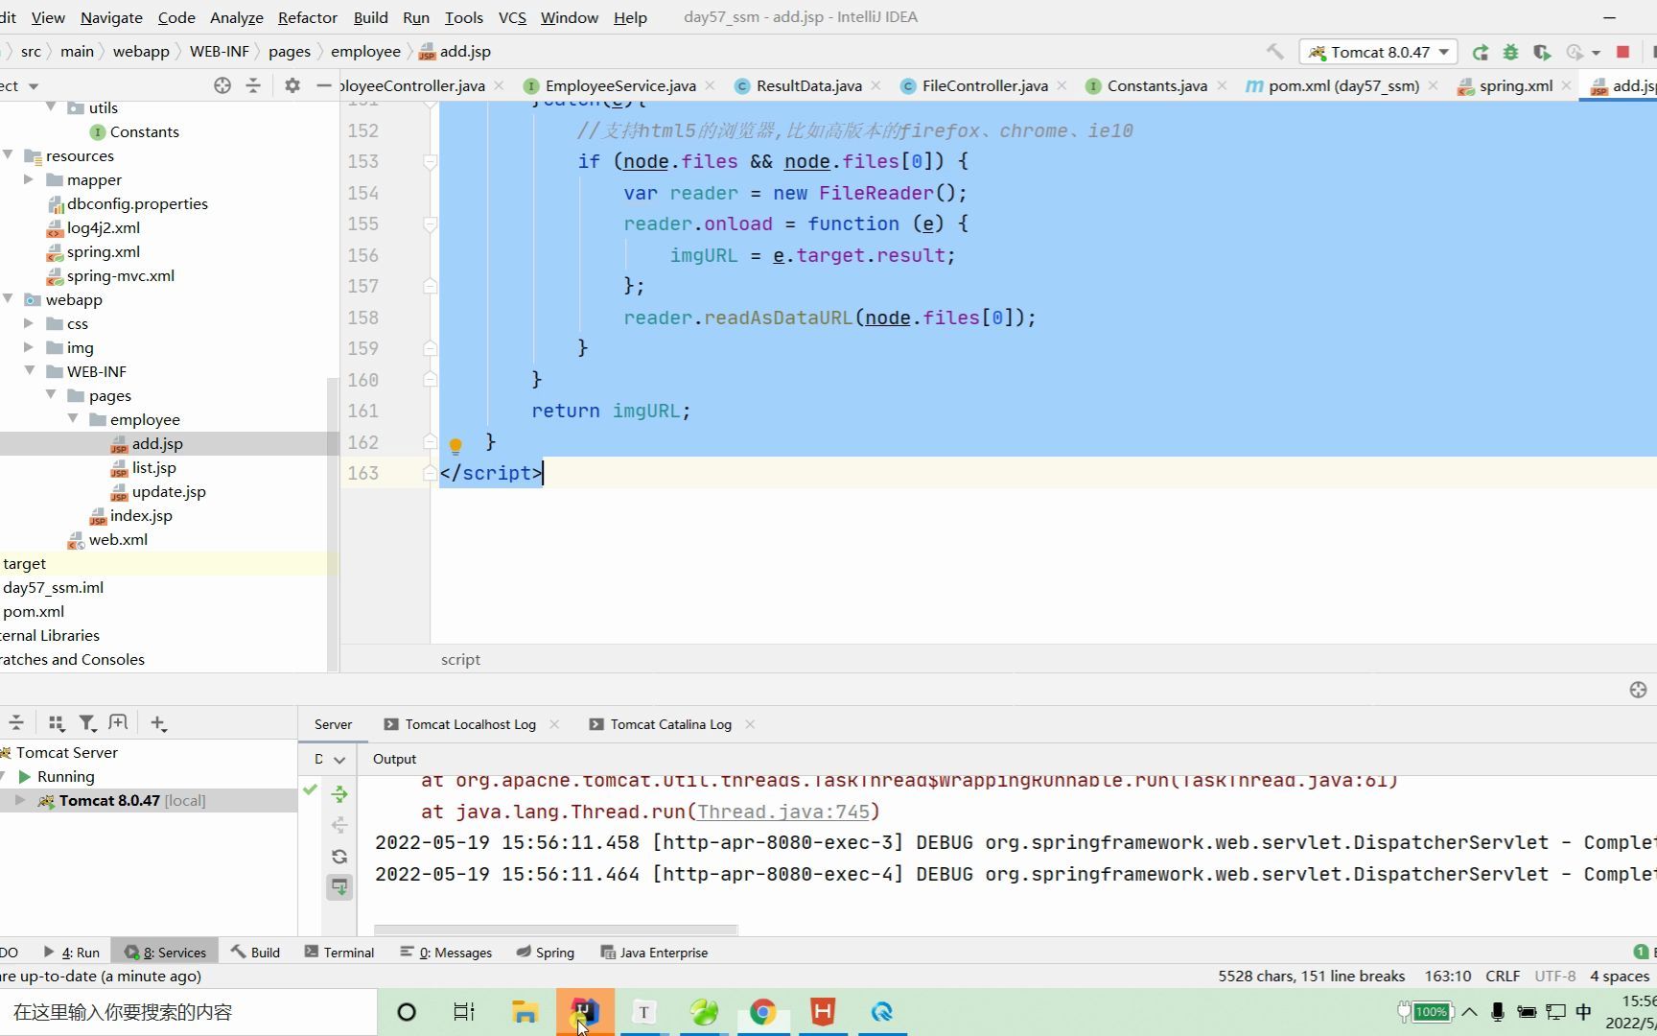Image resolution: width=1657 pixels, height=1036 pixels.
Task: Switch to the FileController.java tab
Action: pyautogui.click(x=984, y=85)
